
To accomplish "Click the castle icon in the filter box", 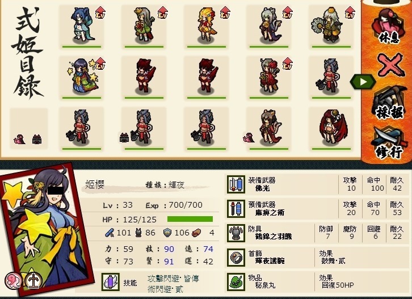I will tap(37, 139).
